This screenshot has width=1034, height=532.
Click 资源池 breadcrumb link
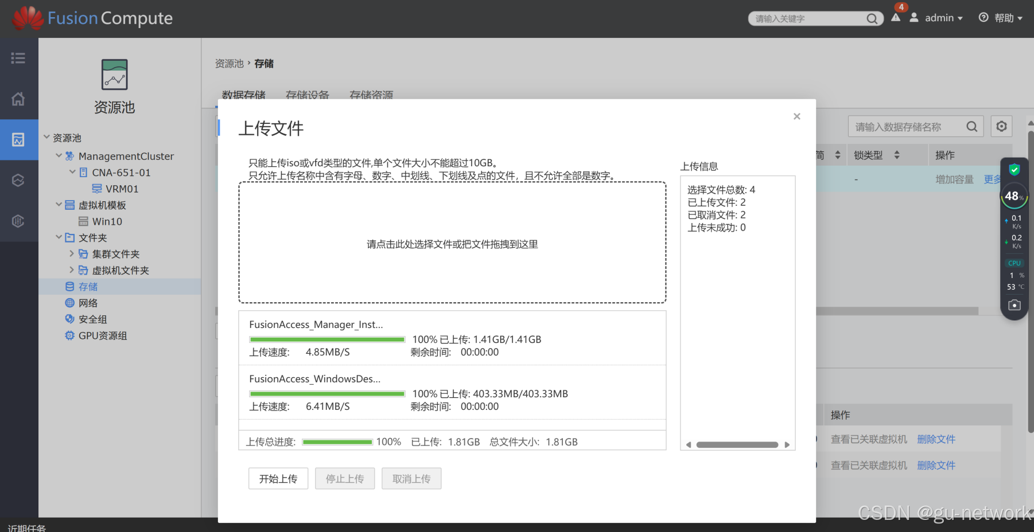tap(230, 64)
